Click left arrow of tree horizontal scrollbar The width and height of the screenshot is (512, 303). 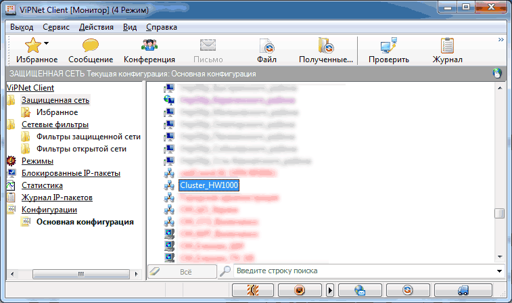tap(12, 275)
